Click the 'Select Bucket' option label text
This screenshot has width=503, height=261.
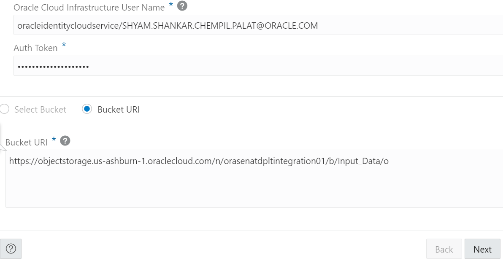40,110
